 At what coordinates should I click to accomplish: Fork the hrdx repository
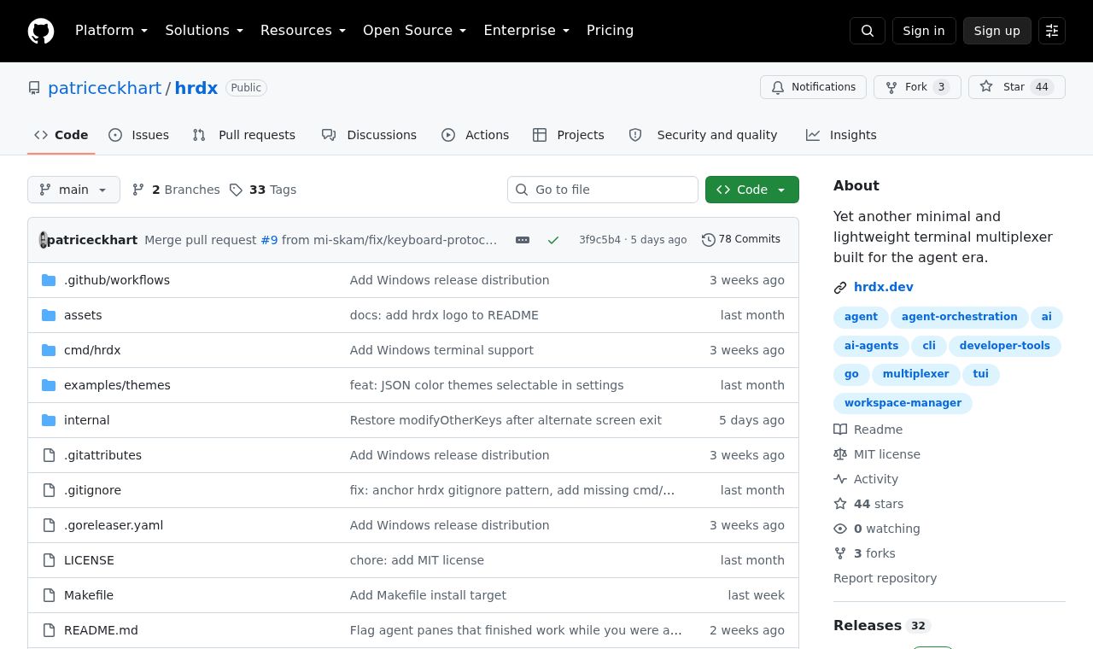coord(917,87)
